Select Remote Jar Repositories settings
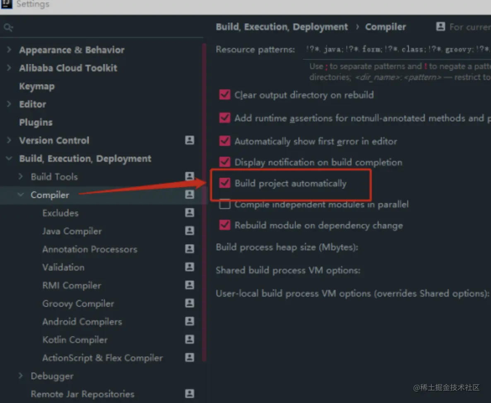Image resolution: width=491 pixels, height=403 pixels. [82, 394]
